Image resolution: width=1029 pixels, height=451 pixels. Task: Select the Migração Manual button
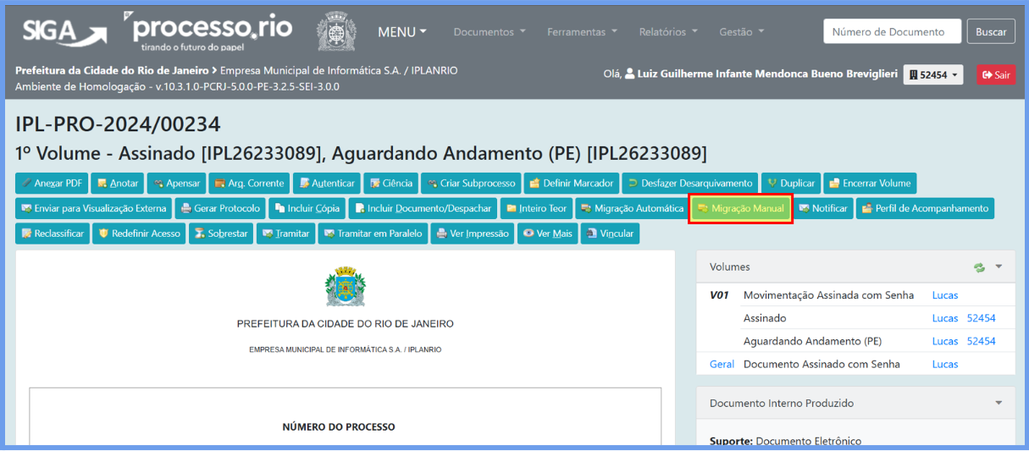click(x=740, y=208)
